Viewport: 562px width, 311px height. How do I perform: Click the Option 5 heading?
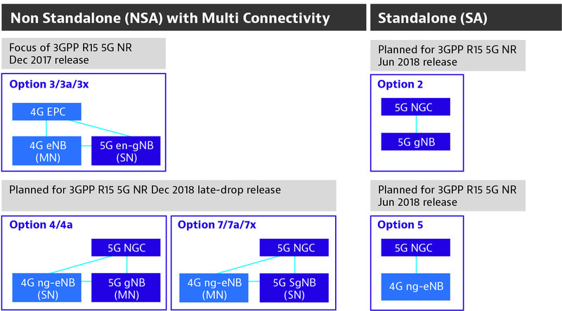(400, 225)
